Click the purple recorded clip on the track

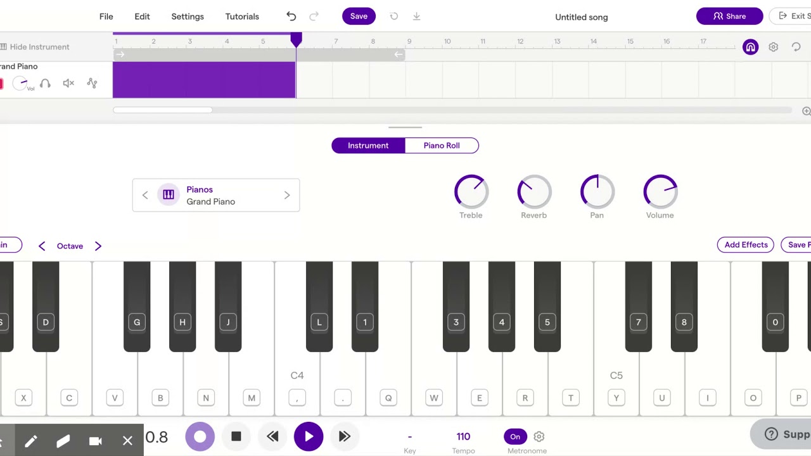click(204, 80)
